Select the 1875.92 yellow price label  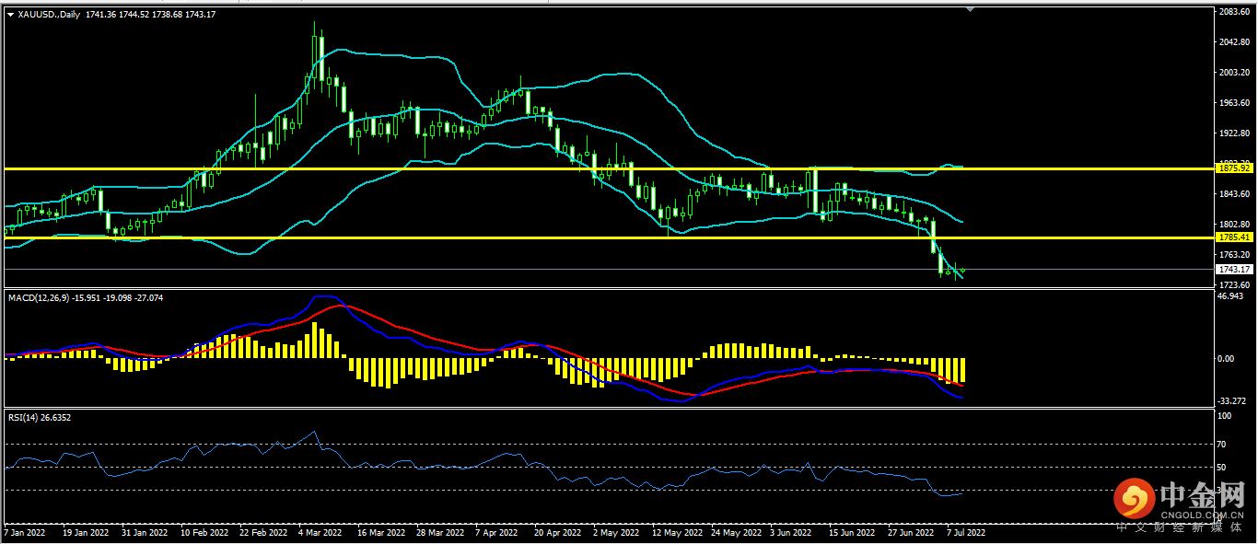(x=1234, y=168)
